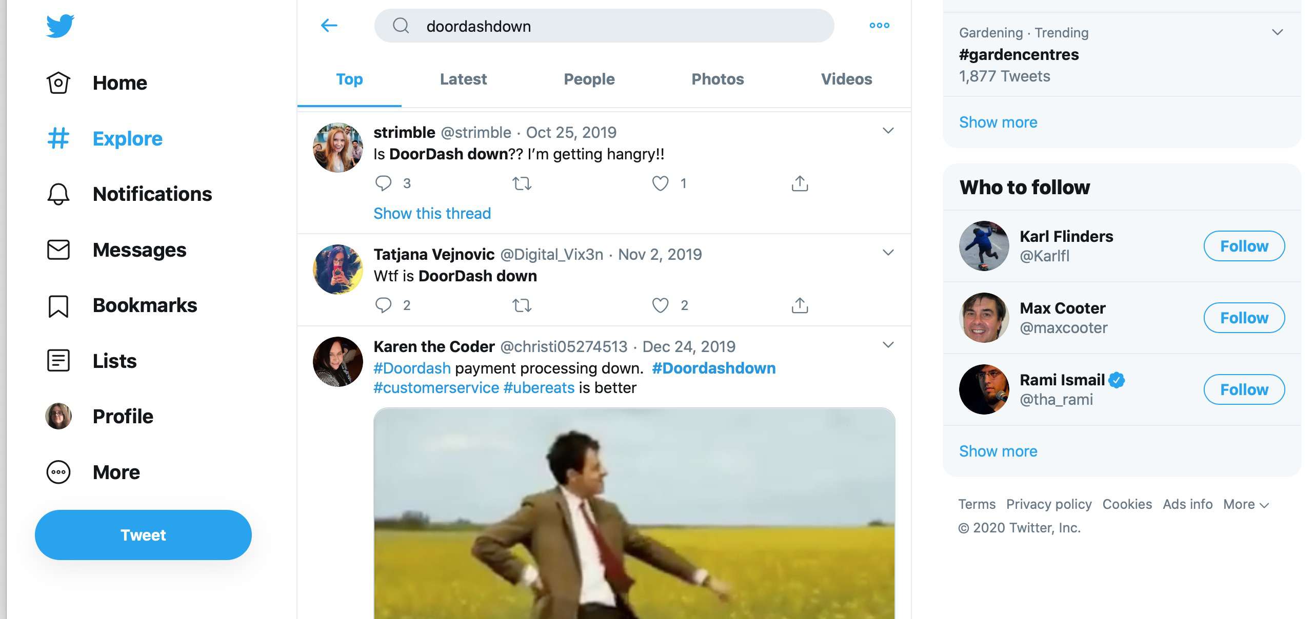Click the back arrow navigation icon
This screenshot has width=1314, height=619.
pyautogui.click(x=328, y=24)
